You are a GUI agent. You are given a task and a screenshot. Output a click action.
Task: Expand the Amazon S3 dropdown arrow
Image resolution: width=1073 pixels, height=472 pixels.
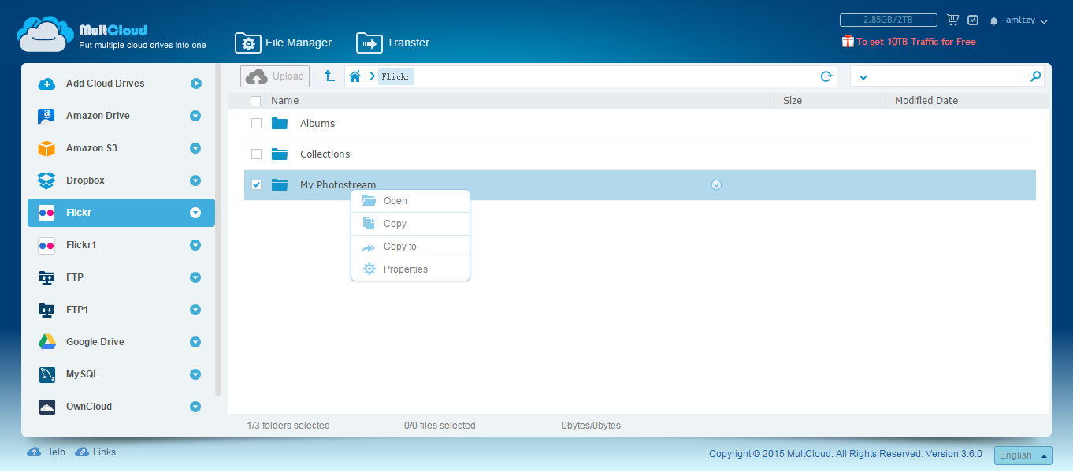(x=195, y=148)
